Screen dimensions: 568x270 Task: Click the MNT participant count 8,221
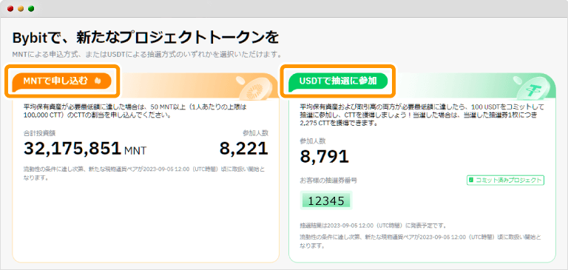pyautogui.click(x=244, y=149)
